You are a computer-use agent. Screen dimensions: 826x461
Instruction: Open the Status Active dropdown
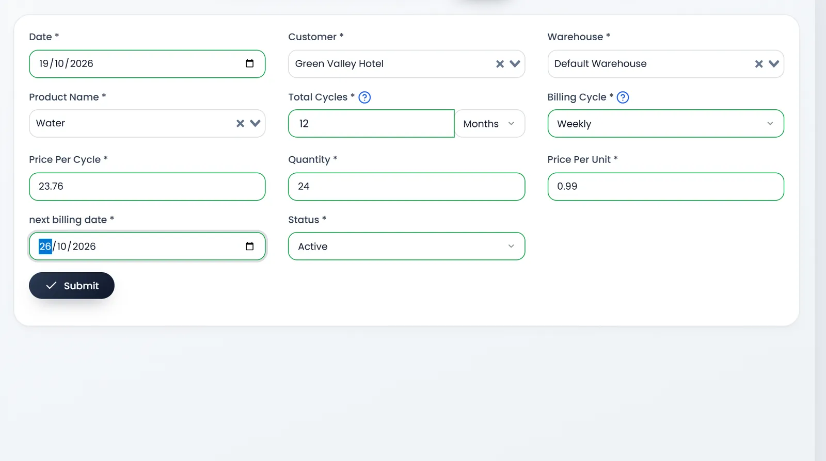(x=406, y=246)
